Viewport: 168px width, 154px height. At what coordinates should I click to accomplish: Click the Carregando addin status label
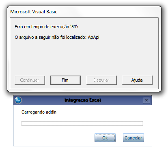[39, 112]
